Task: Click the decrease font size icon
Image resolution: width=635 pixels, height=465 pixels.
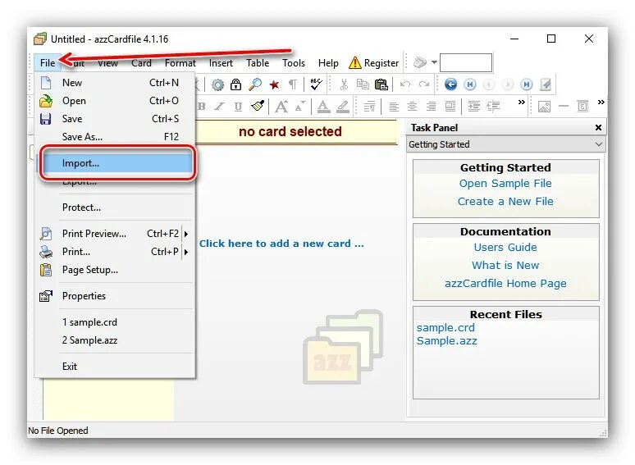Action: (299, 107)
